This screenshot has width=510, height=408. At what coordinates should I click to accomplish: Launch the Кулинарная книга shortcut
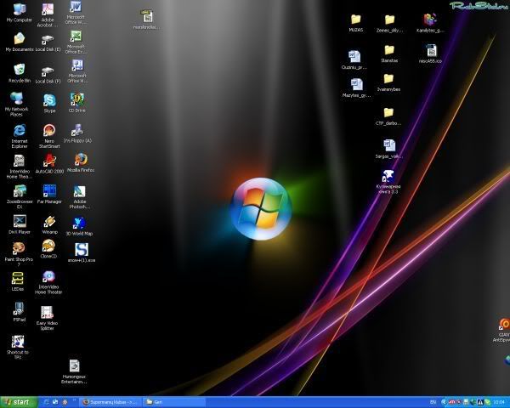[388, 182]
